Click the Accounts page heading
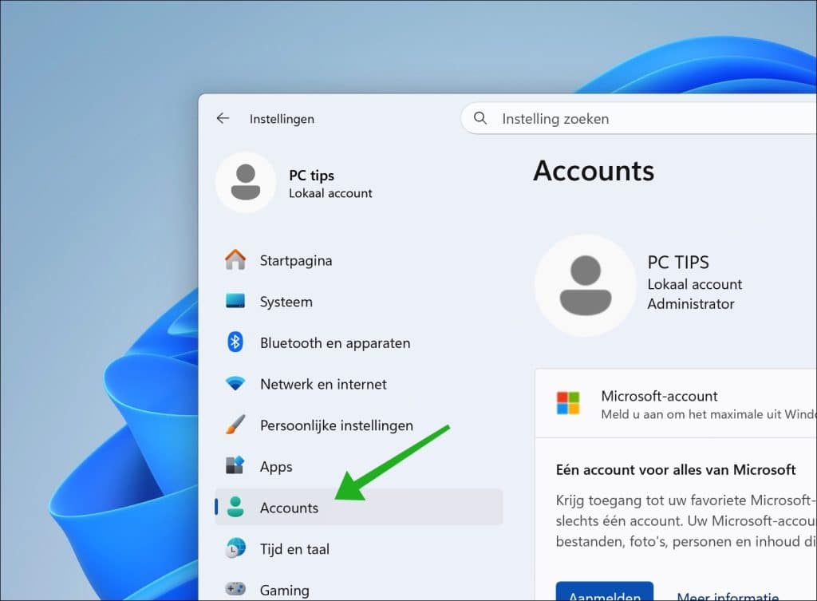This screenshot has width=817, height=601. pos(594,171)
